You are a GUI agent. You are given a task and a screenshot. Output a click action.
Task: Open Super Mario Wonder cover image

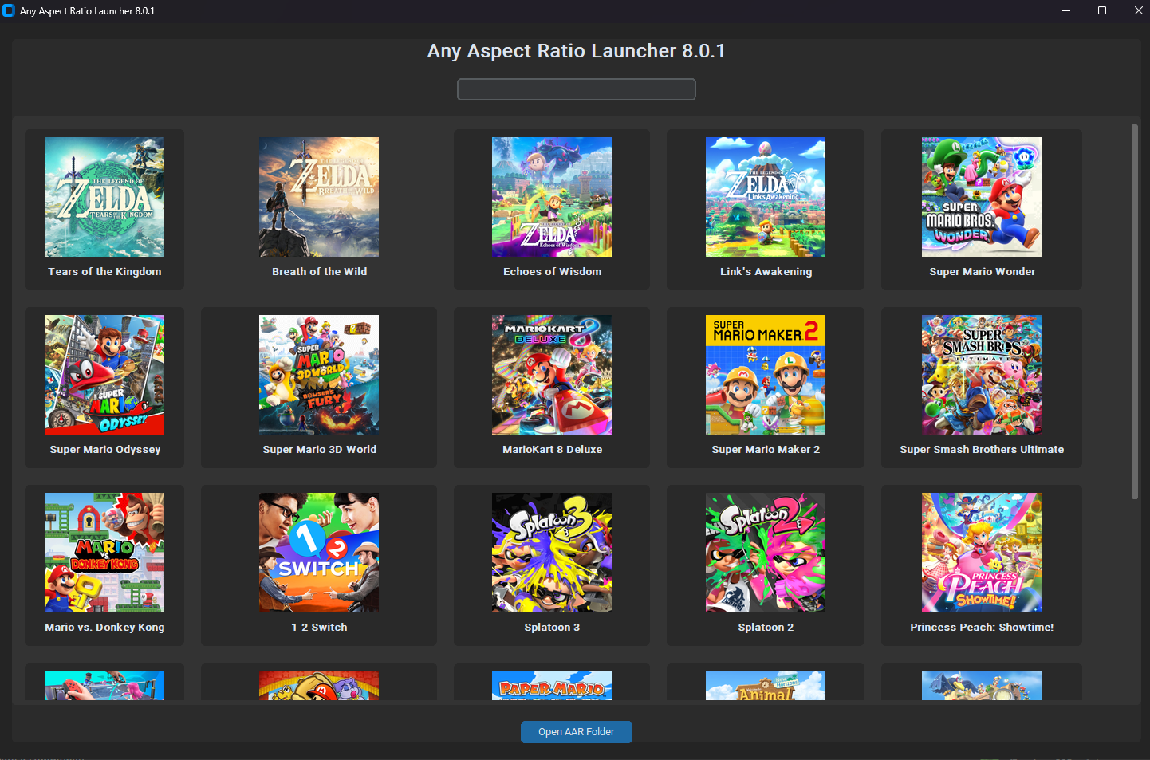pyautogui.click(x=982, y=197)
